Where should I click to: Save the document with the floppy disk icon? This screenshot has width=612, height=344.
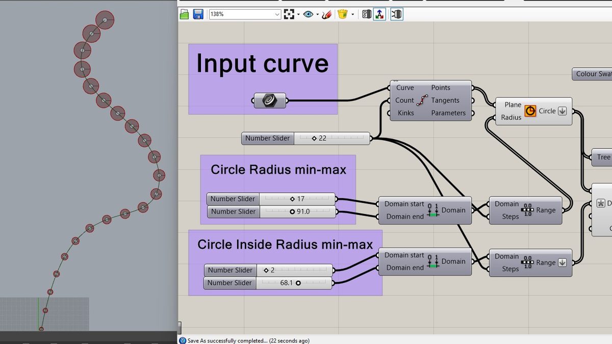tap(198, 14)
